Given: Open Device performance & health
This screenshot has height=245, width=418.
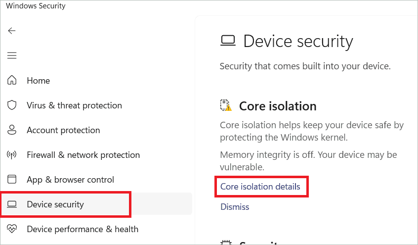Looking at the screenshot, I should [x=83, y=229].
